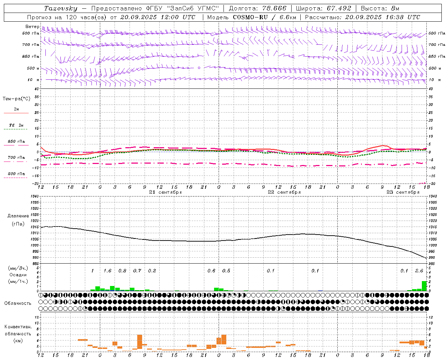Click the 1.6 precipitation amount value

108,271
